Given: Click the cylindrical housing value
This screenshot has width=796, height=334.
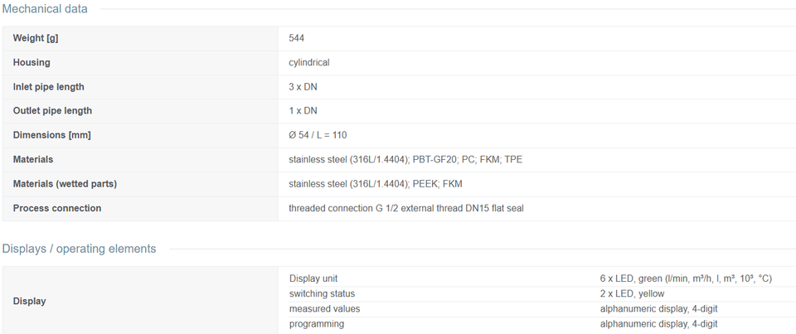Looking at the screenshot, I should [x=309, y=62].
